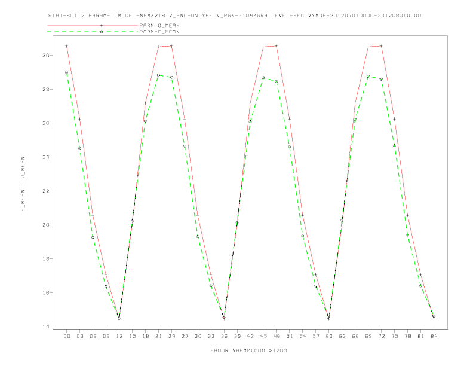Click x-axis forecast hour 60
This screenshot has width=473, height=366.
pyautogui.click(x=329, y=336)
